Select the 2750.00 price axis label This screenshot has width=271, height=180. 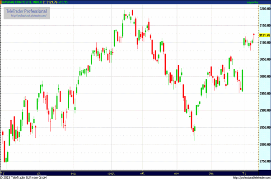click(x=264, y=162)
